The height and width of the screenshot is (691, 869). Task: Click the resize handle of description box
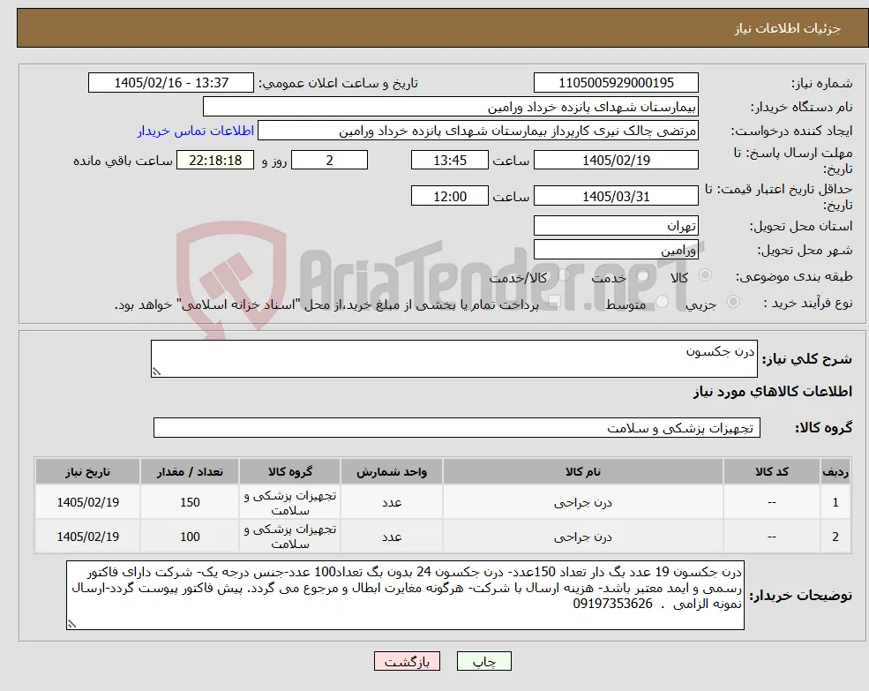click(x=156, y=372)
